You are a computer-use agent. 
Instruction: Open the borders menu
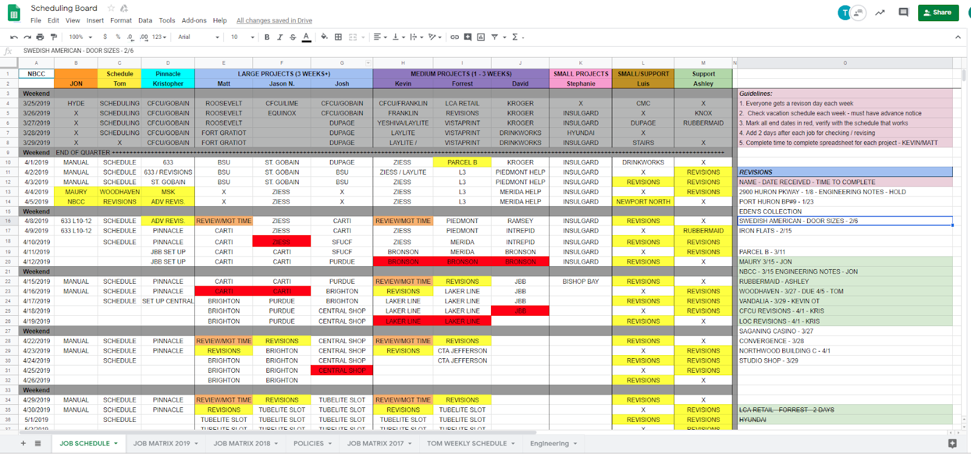click(339, 37)
